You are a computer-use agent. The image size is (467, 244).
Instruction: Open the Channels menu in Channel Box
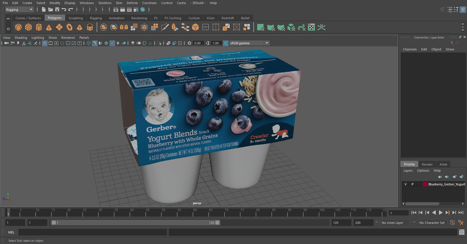pos(410,49)
